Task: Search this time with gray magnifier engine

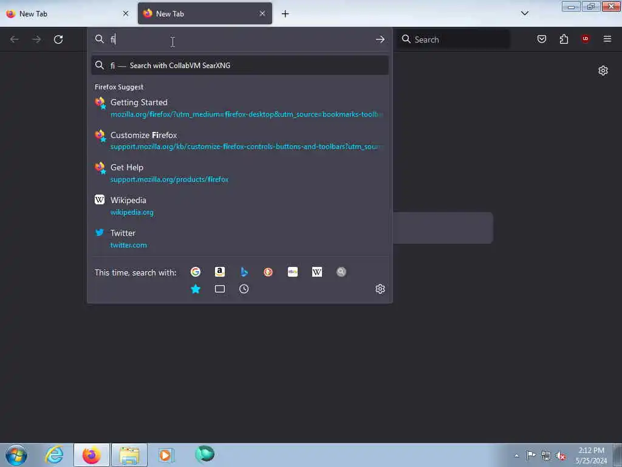Action: click(341, 272)
